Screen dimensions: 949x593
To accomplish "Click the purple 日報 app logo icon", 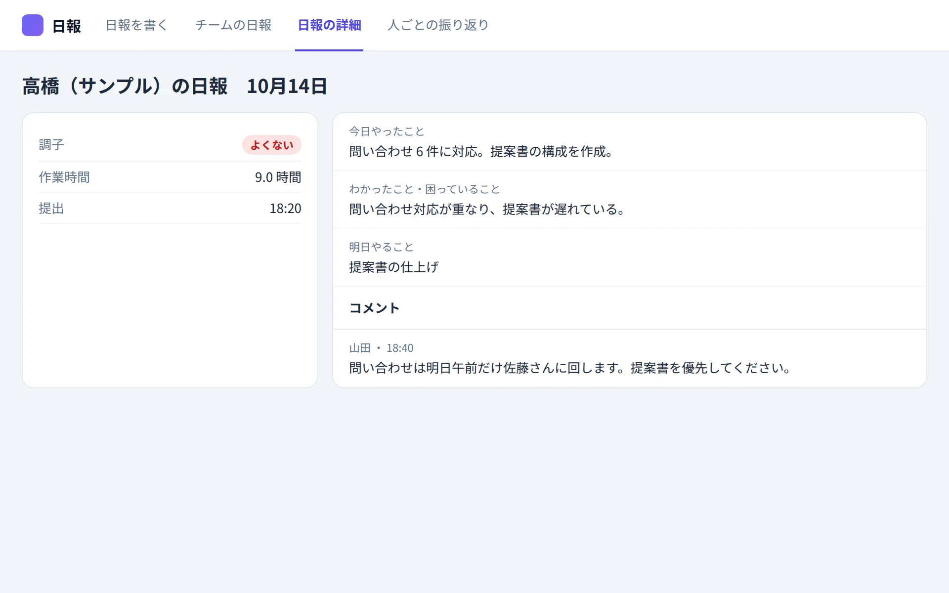I will coord(33,25).
